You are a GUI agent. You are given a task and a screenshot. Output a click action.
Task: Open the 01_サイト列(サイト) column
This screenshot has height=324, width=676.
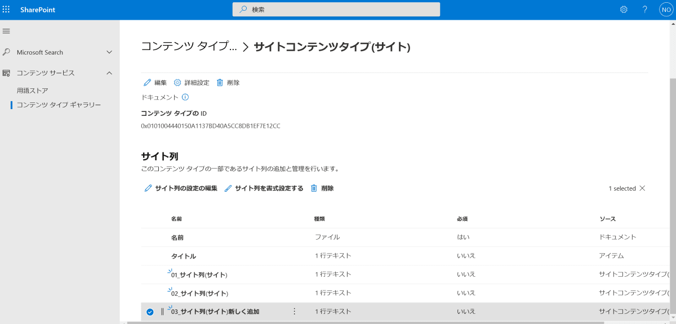click(199, 275)
